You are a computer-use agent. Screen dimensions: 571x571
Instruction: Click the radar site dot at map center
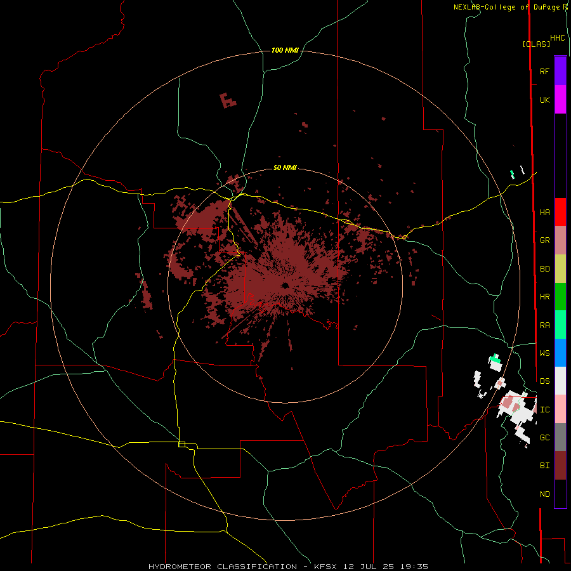click(x=285, y=285)
